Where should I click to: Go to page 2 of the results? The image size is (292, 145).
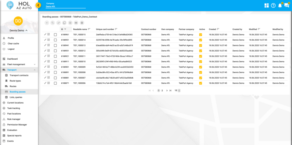(x=162, y=91)
